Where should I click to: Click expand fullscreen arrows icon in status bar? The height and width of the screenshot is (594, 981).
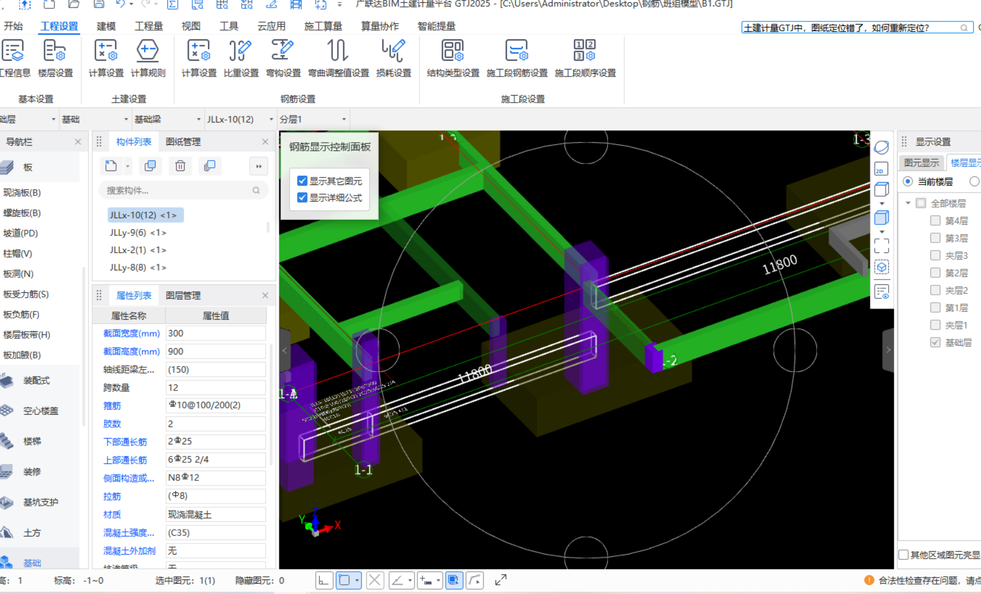click(x=501, y=580)
